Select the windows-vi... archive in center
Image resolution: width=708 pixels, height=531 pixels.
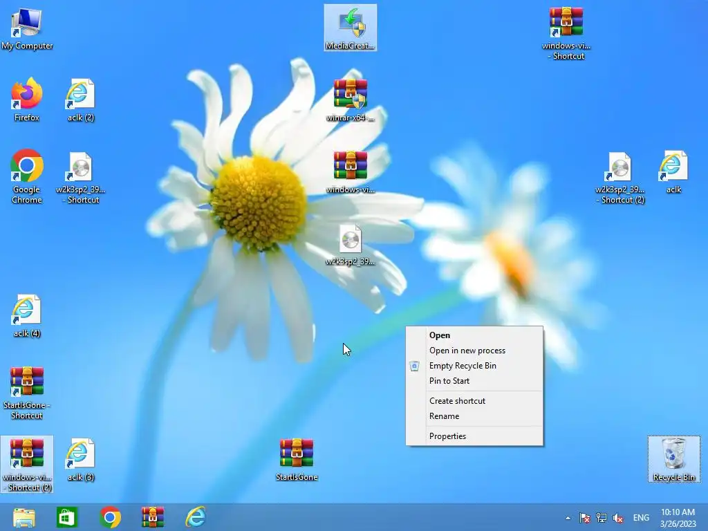click(351, 171)
